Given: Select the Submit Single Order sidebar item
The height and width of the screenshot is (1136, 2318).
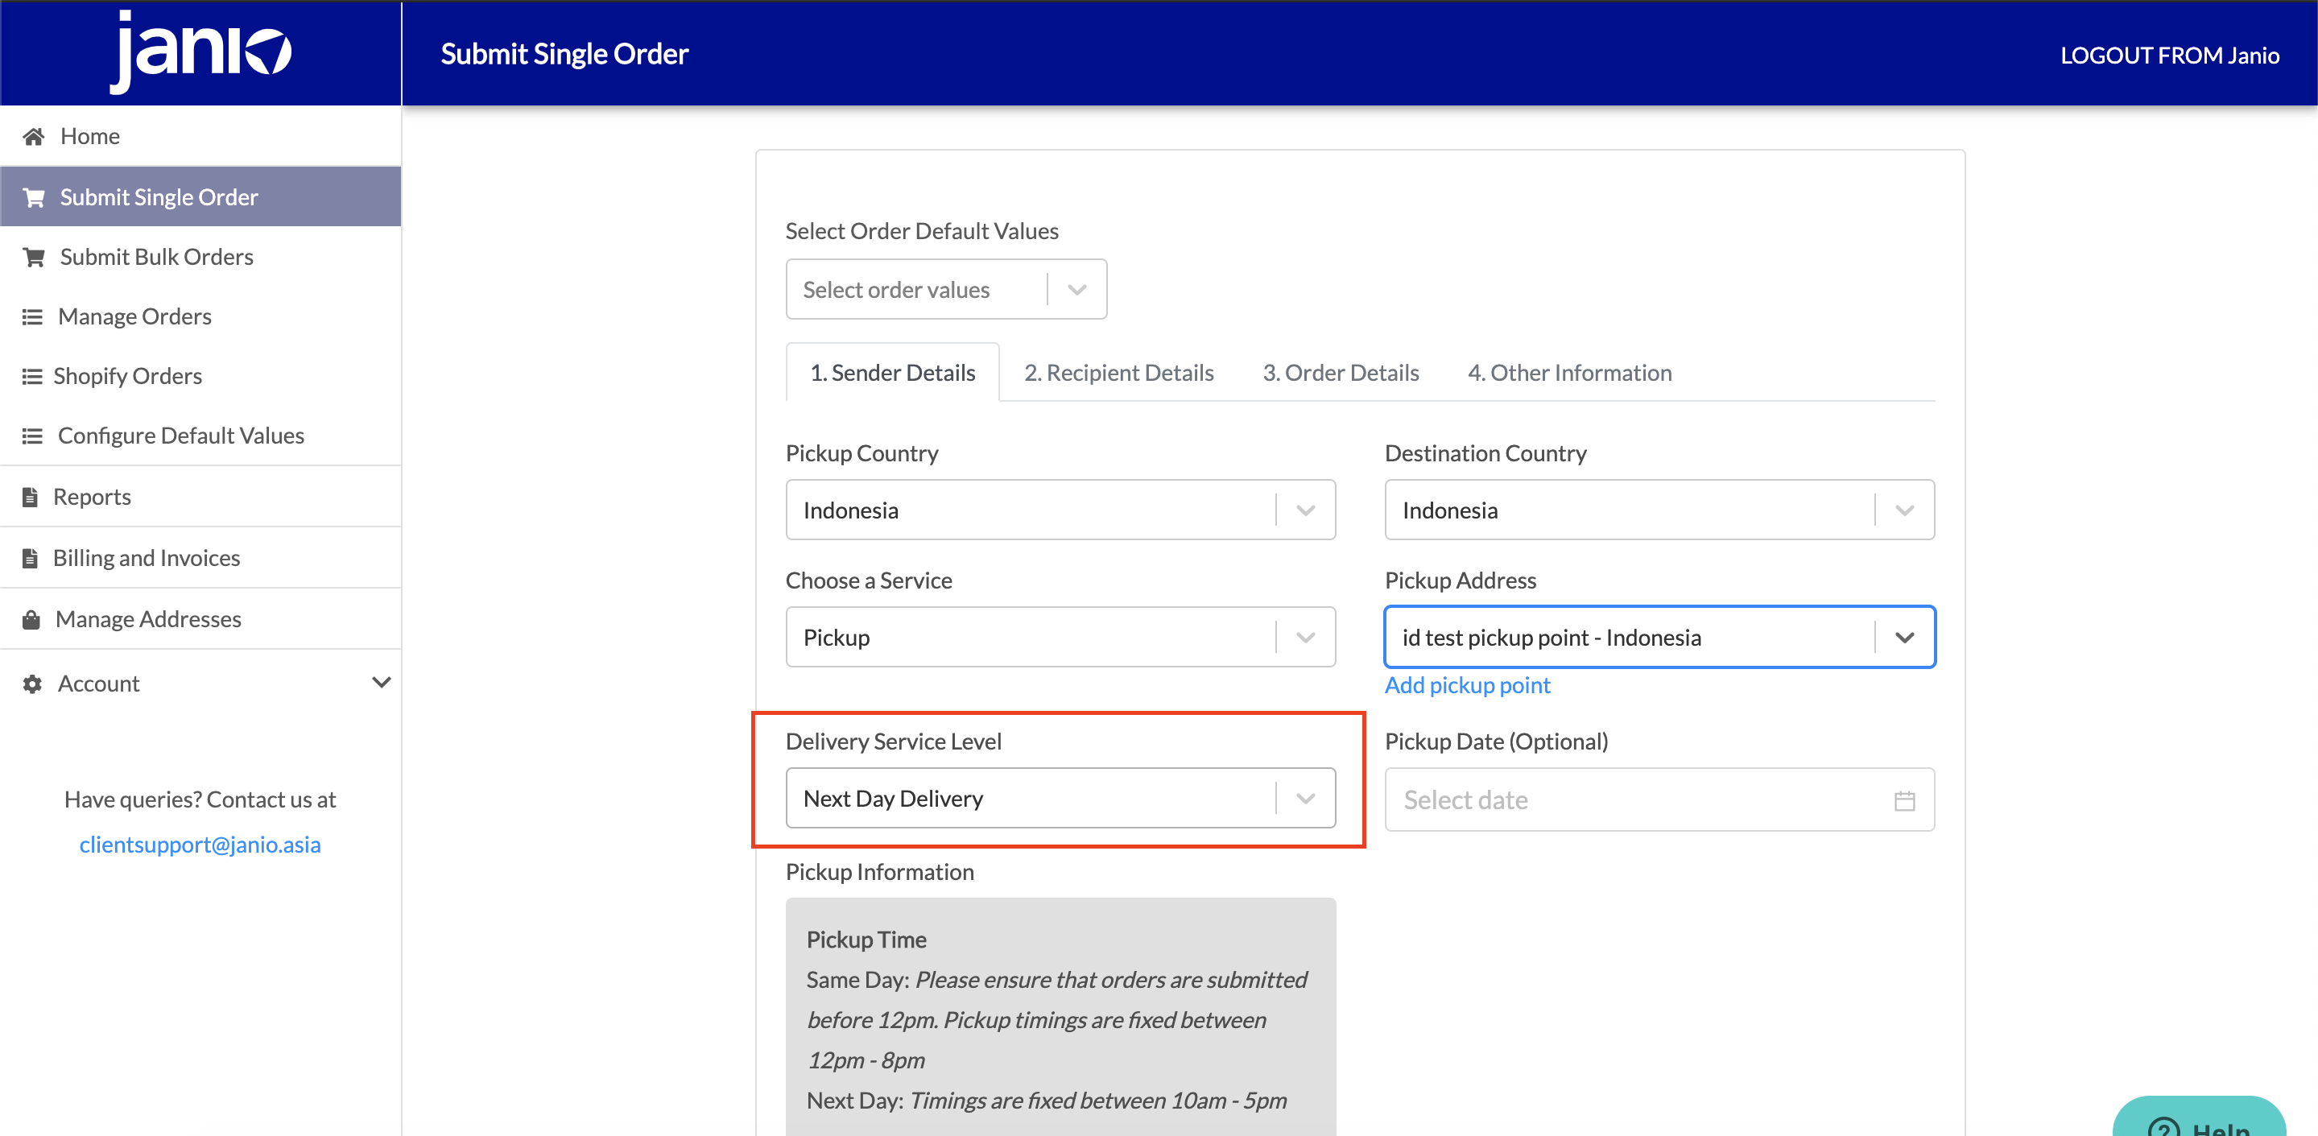Looking at the screenshot, I should (x=200, y=197).
